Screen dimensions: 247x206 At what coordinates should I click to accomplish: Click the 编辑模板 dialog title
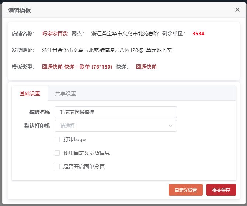20,10
